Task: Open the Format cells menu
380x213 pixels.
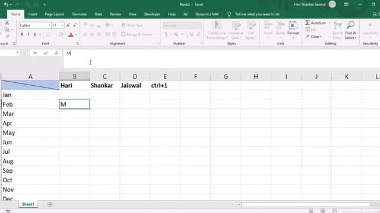Action: 293,30
